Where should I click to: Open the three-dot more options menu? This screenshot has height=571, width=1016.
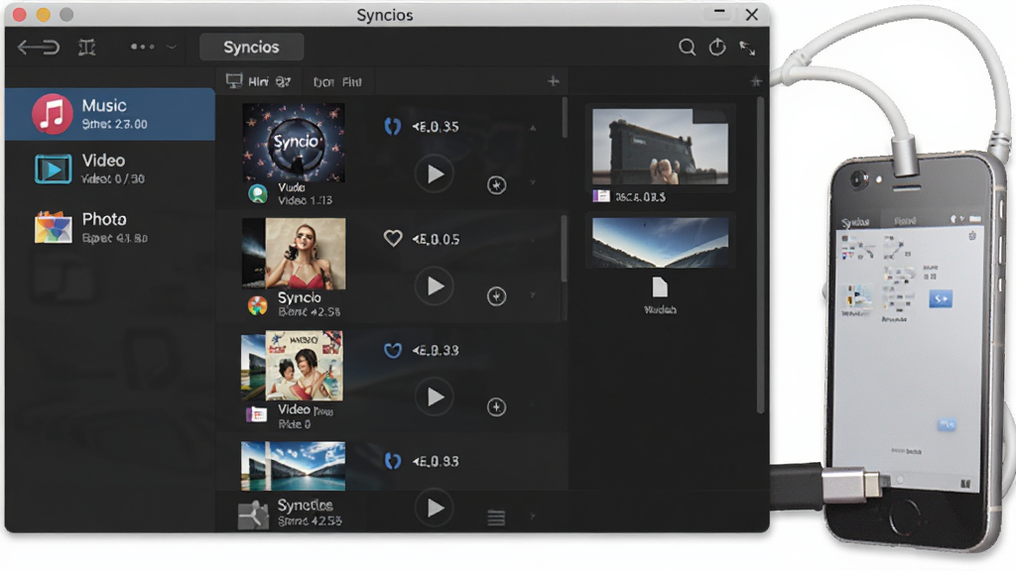pyautogui.click(x=143, y=47)
